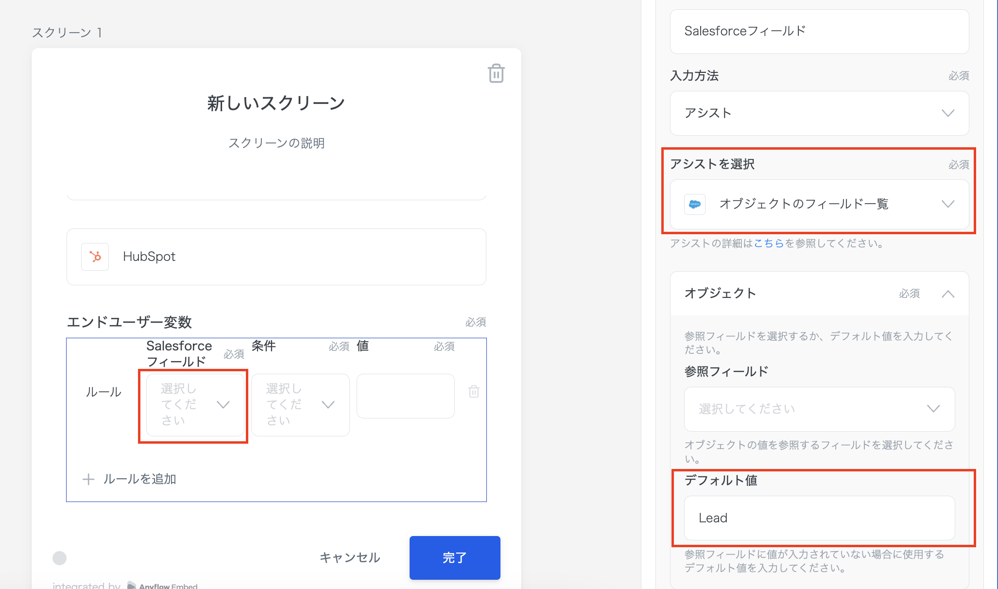Click the Salesforceフィールド name text field
998x589 pixels.
click(819, 31)
